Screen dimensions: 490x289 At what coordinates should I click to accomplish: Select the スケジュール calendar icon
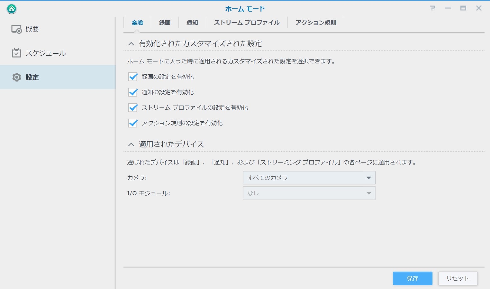[x=16, y=53]
